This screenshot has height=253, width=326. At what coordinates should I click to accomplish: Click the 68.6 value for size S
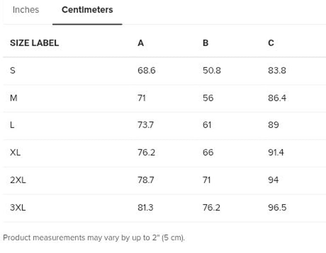(x=146, y=70)
